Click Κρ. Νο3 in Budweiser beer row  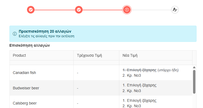click(x=132, y=91)
